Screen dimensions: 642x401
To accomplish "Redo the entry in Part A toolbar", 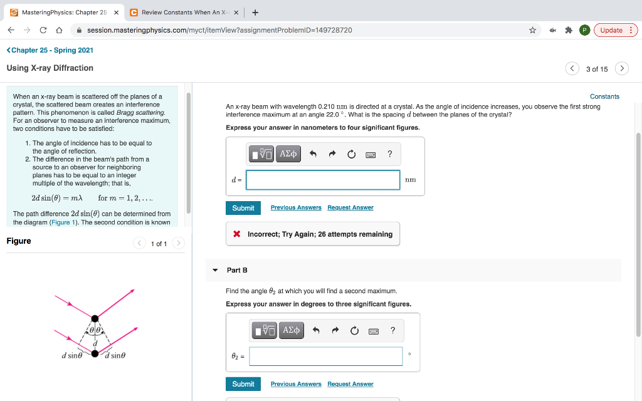I will [x=332, y=154].
